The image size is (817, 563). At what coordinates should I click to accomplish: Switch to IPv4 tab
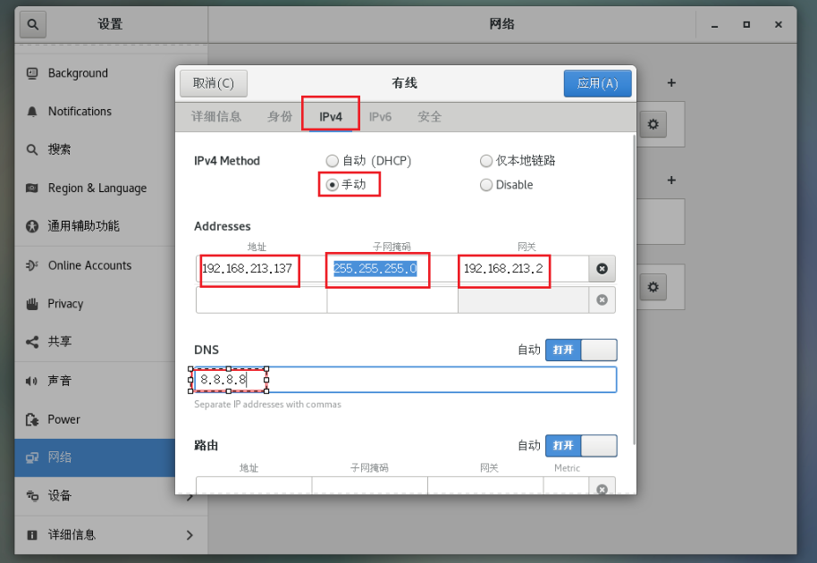pos(331,117)
